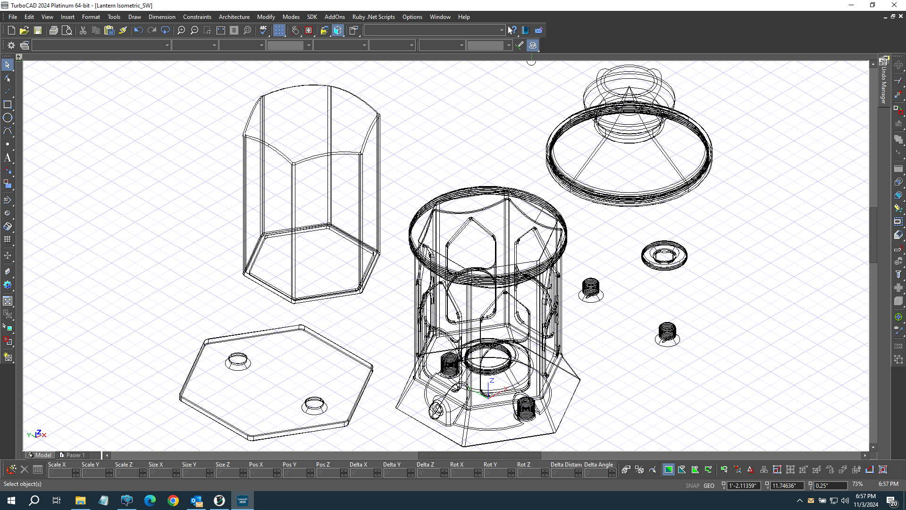Image resolution: width=906 pixels, height=510 pixels.
Task: Click the Open file folder icon
Action: tap(24, 30)
